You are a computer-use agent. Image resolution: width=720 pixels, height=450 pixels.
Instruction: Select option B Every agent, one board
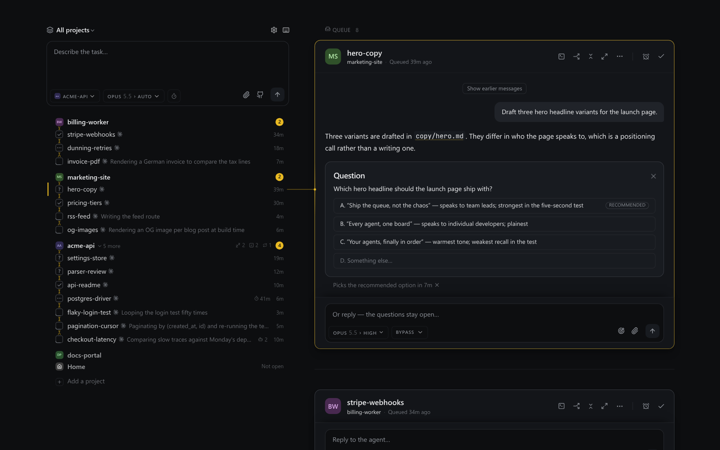494,224
